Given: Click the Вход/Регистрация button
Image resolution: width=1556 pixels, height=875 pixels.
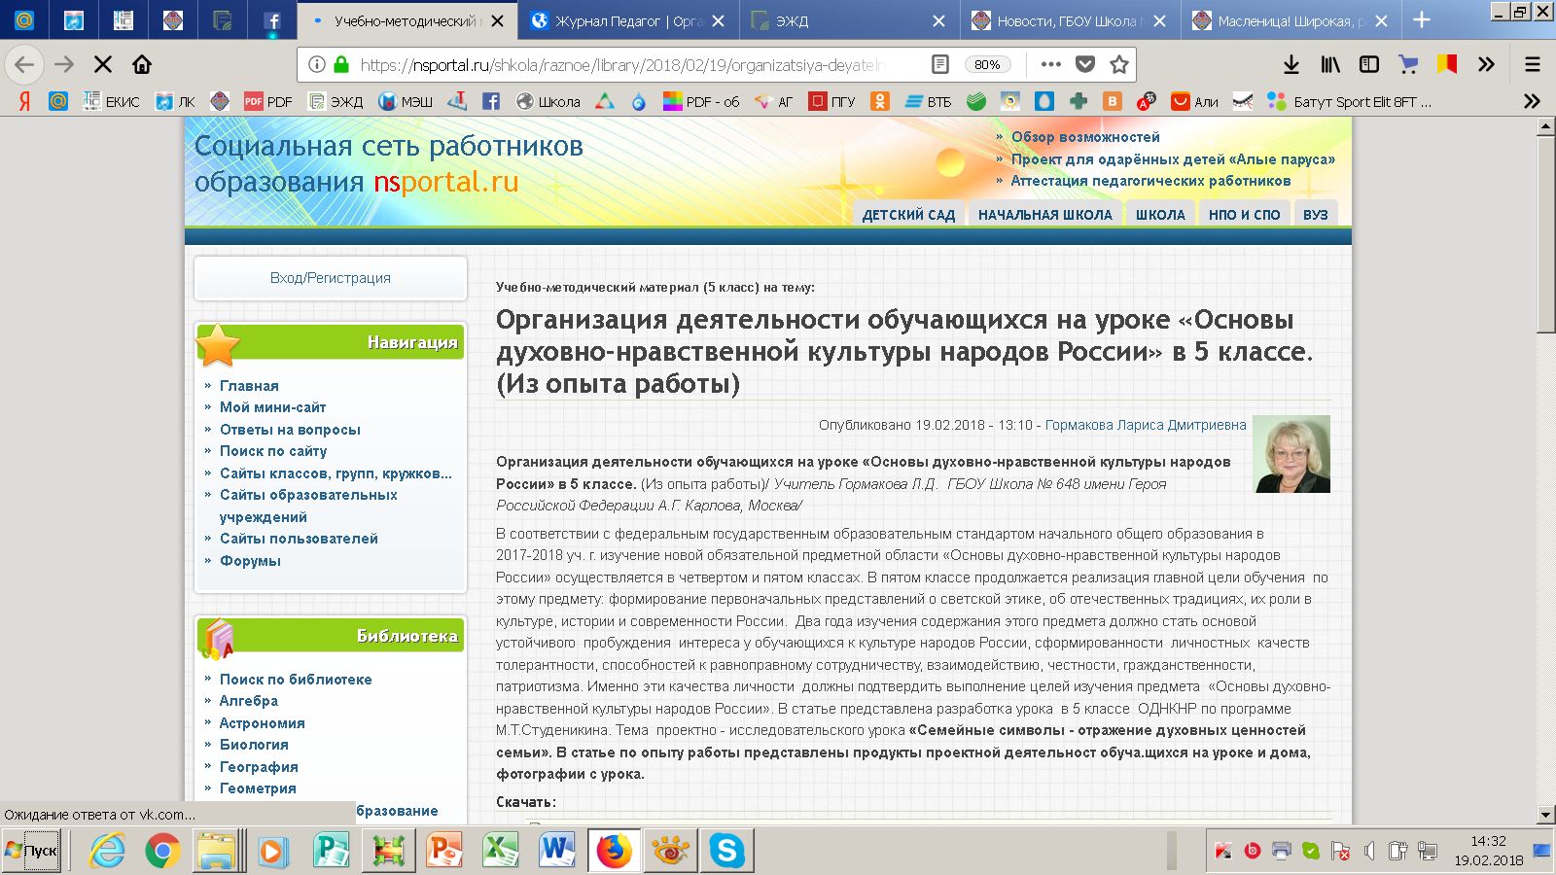Looking at the screenshot, I should [x=331, y=278].
